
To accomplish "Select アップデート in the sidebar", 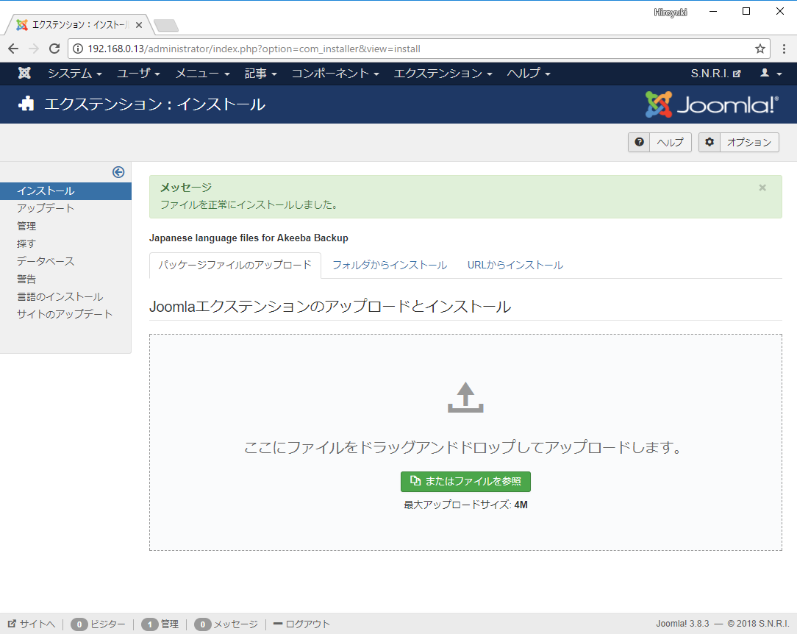I will point(46,208).
